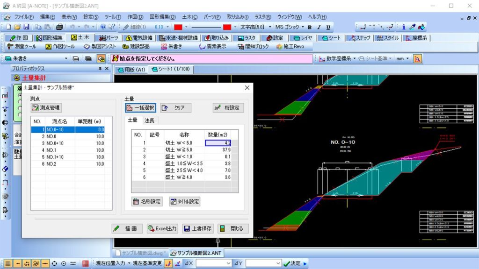Screen dimensions: 479x269
Task: Expand the 朱書き layer dropdown
Action: pos(66,59)
